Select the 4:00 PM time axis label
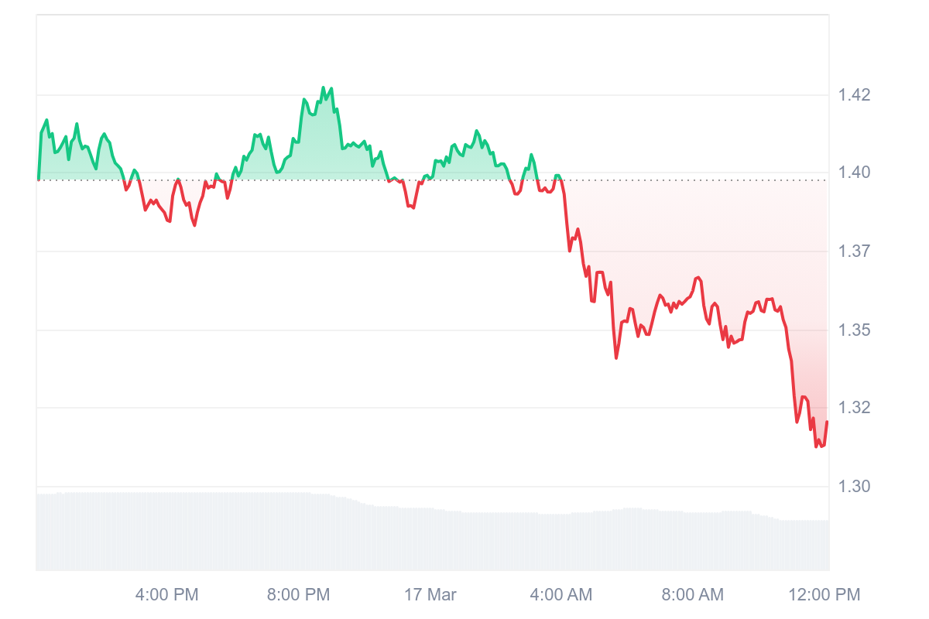929x619 pixels. click(166, 594)
